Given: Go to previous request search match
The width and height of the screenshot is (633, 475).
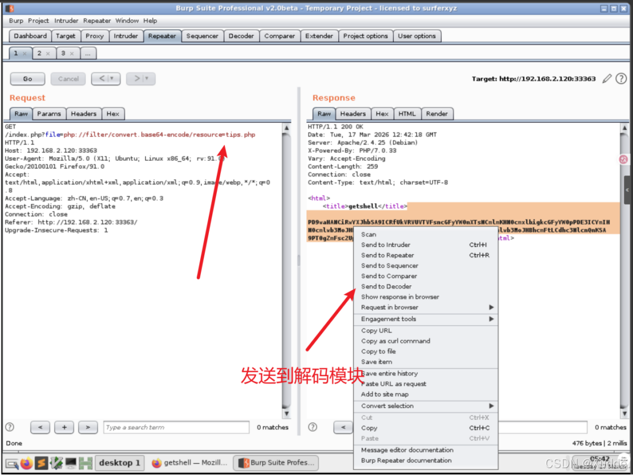Looking at the screenshot, I should pos(41,427).
